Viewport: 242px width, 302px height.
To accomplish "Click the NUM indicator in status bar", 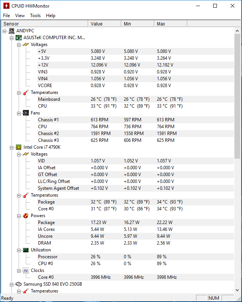I will pyautogui.click(x=214, y=298).
